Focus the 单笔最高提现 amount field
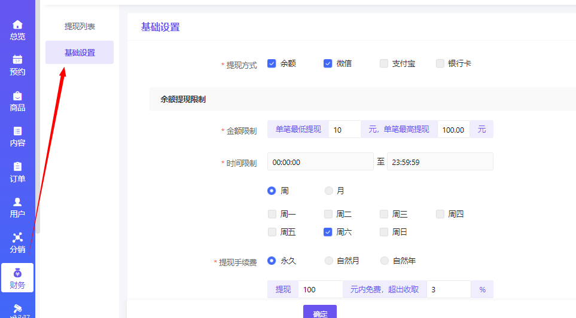 coord(453,130)
